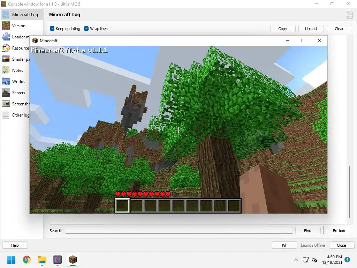Show hidden system tray icons
357x268 pixels.
[x=296, y=260]
